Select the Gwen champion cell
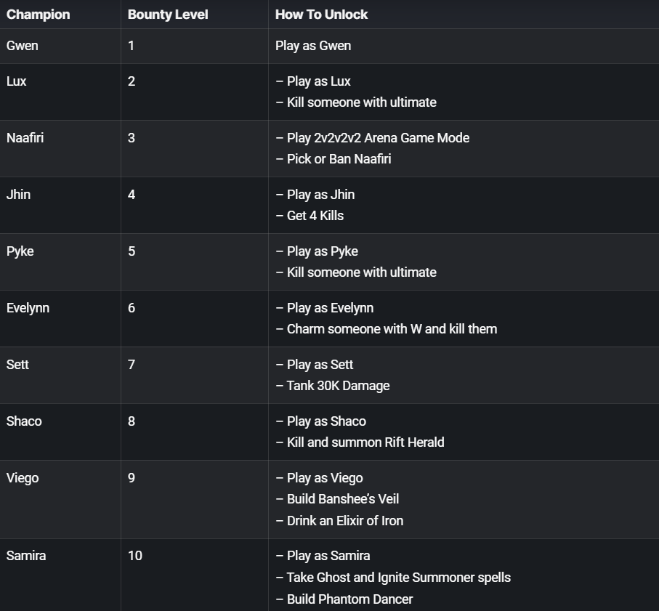The width and height of the screenshot is (659, 611). click(x=23, y=46)
